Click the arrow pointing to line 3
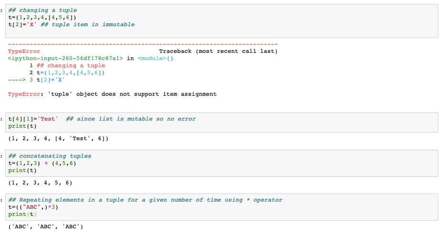 17,80
